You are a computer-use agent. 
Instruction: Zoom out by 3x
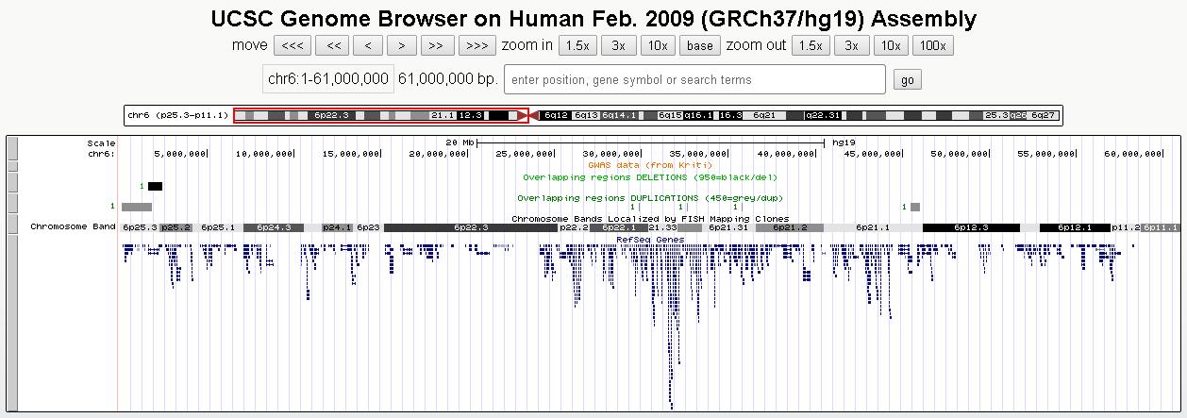coord(851,45)
